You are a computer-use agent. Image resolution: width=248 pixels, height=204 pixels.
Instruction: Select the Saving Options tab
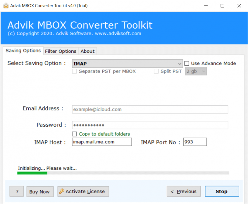(x=23, y=51)
